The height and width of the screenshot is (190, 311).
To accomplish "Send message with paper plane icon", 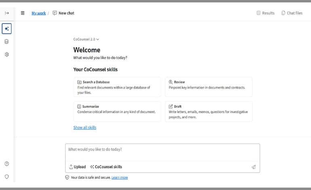I will tap(254, 167).
